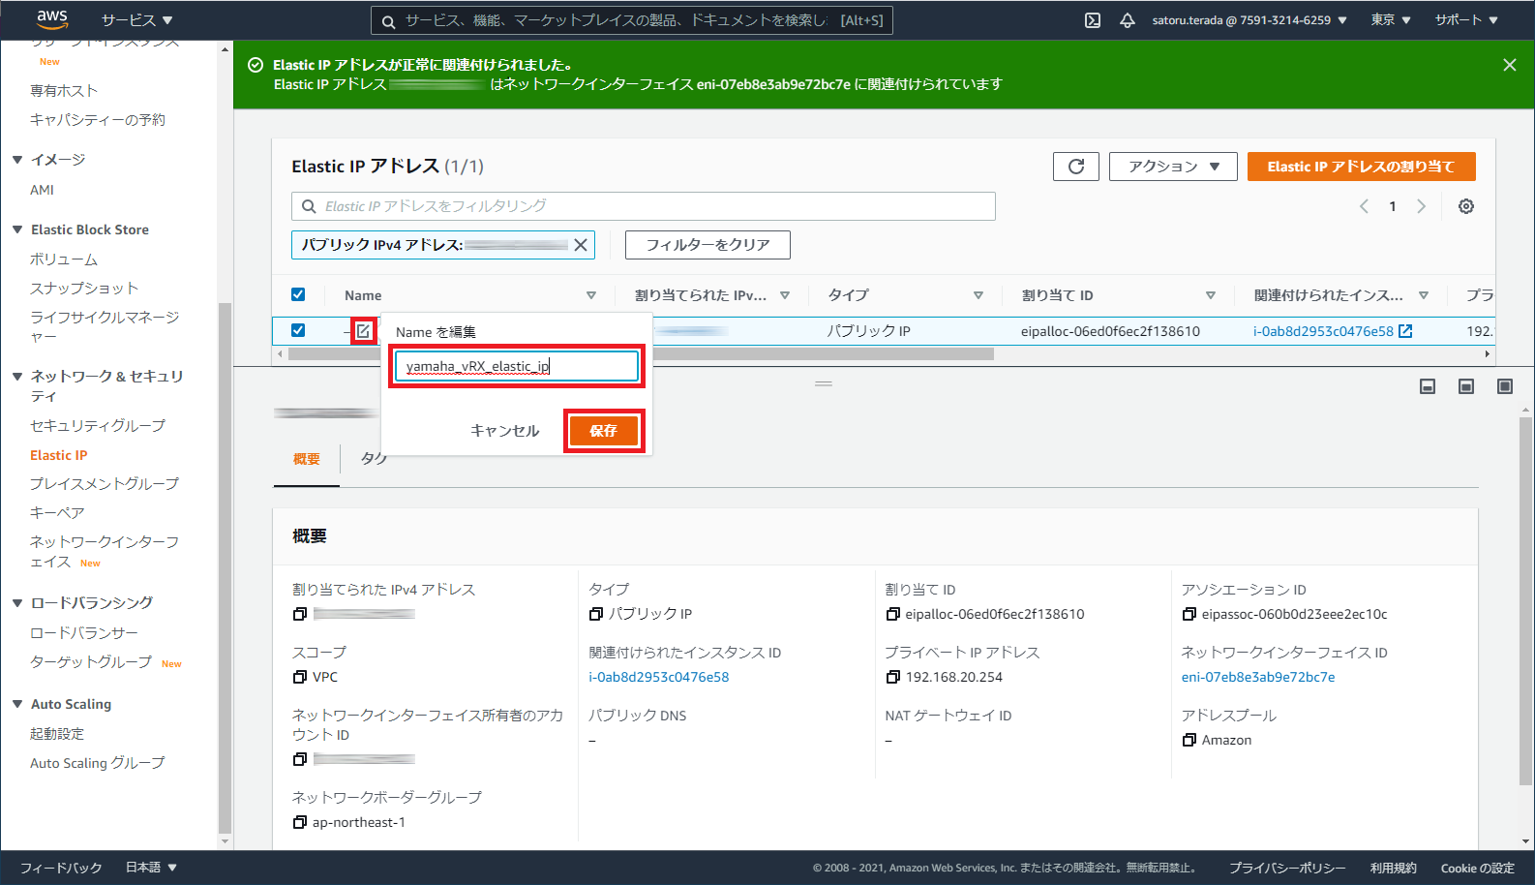Open CloudShell terminal icon

click(1093, 20)
